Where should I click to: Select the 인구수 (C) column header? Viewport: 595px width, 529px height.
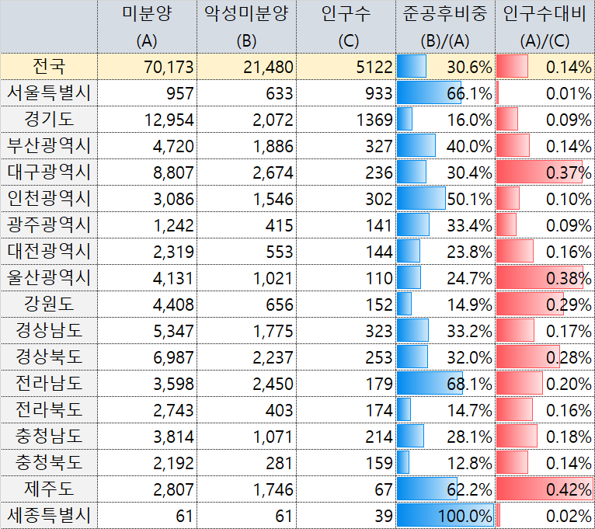[346, 26]
